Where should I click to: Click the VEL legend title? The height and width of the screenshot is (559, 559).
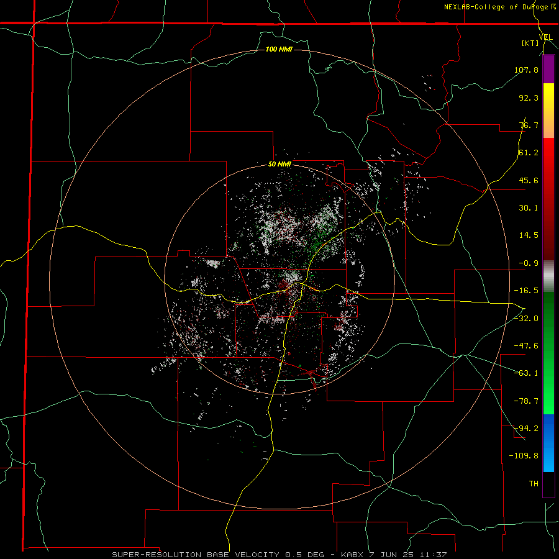click(546, 37)
